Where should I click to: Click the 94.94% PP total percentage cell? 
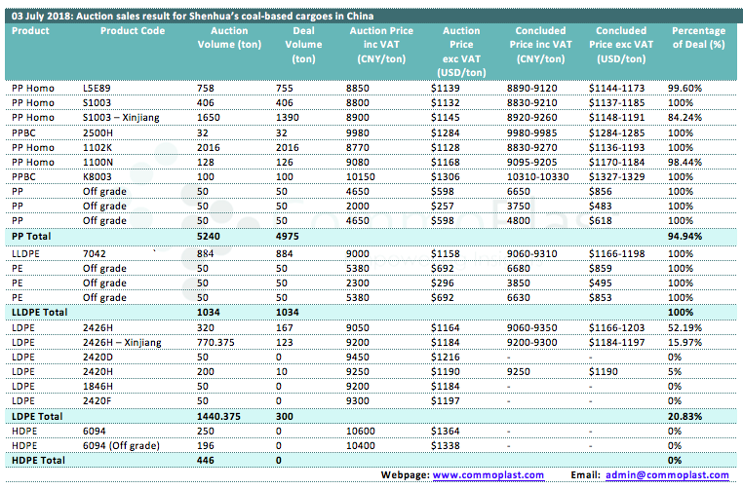tap(685, 237)
